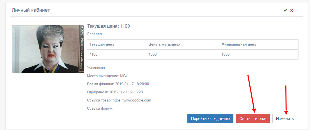Click the 'Цена в магазинах' table header
The height and width of the screenshot is (130, 310).
pyautogui.click(x=182, y=44)
